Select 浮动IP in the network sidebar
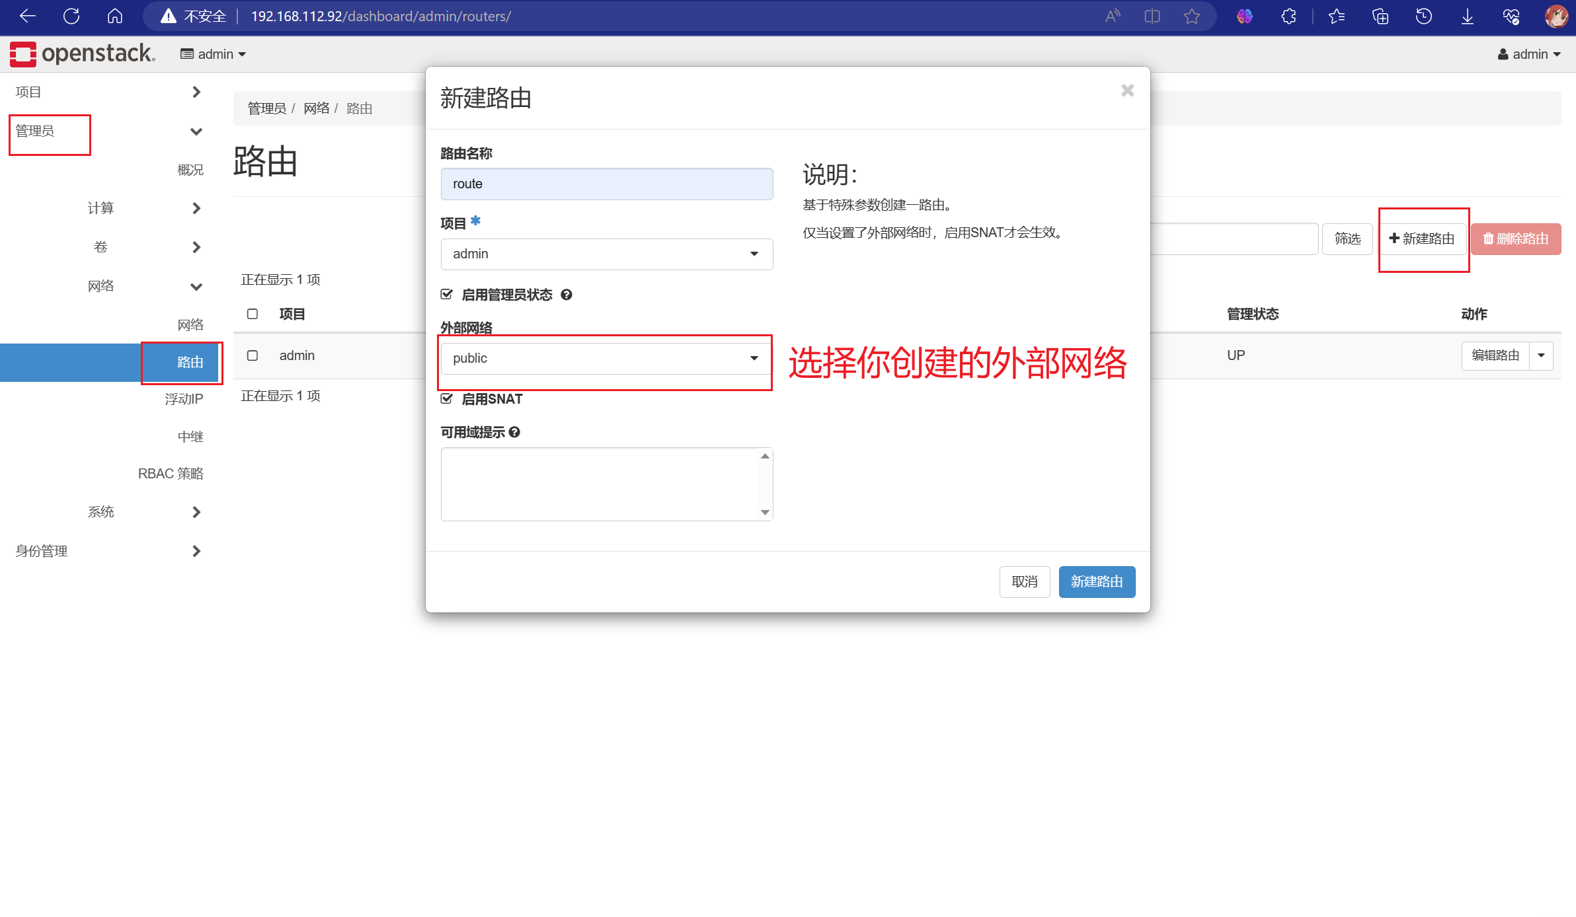 tap(183, 398)
